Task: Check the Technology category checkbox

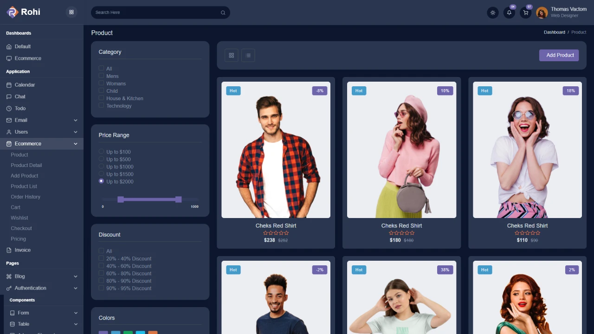Action: (x=101, y=105)
